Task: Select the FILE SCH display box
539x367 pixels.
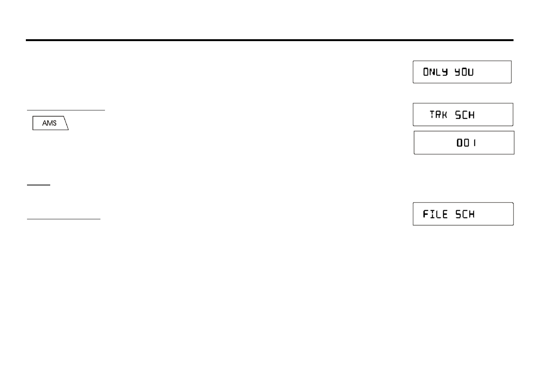Action: click(463, 214)
